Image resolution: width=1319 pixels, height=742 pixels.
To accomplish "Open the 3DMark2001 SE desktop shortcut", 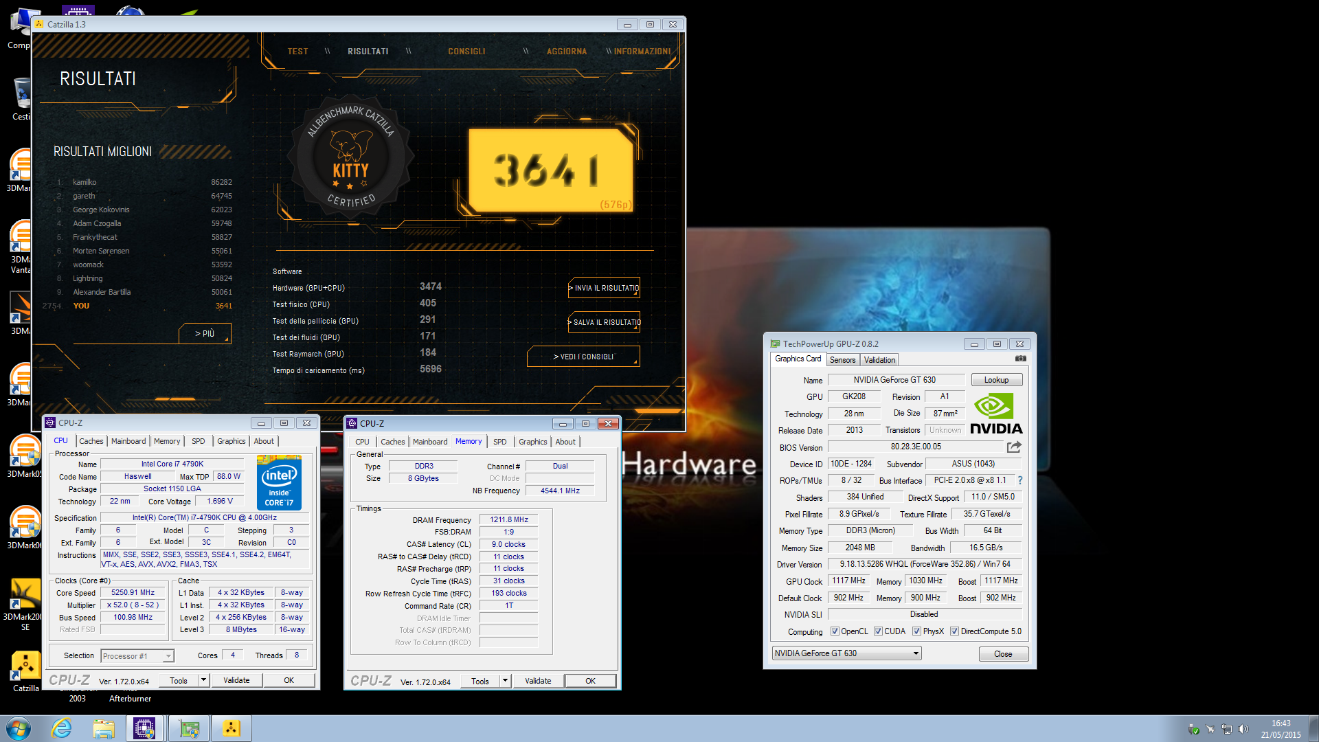I will [25, 605].
